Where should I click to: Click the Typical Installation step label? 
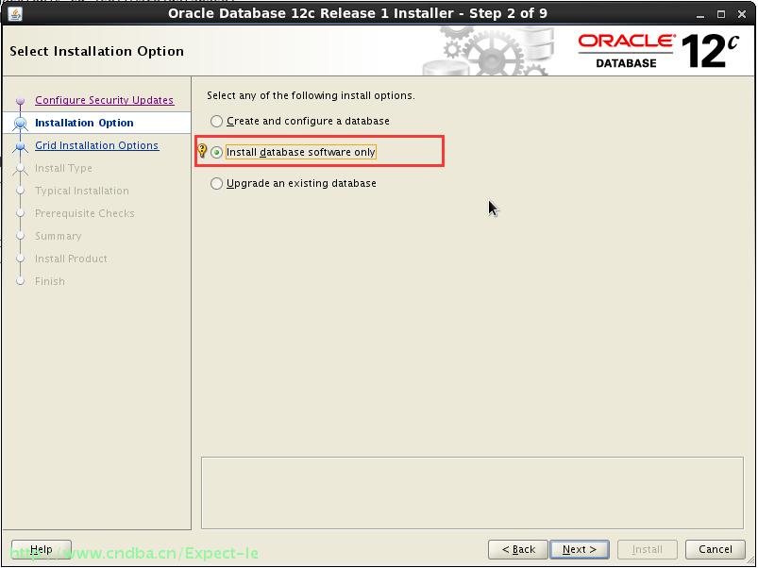tap(82, 191)
